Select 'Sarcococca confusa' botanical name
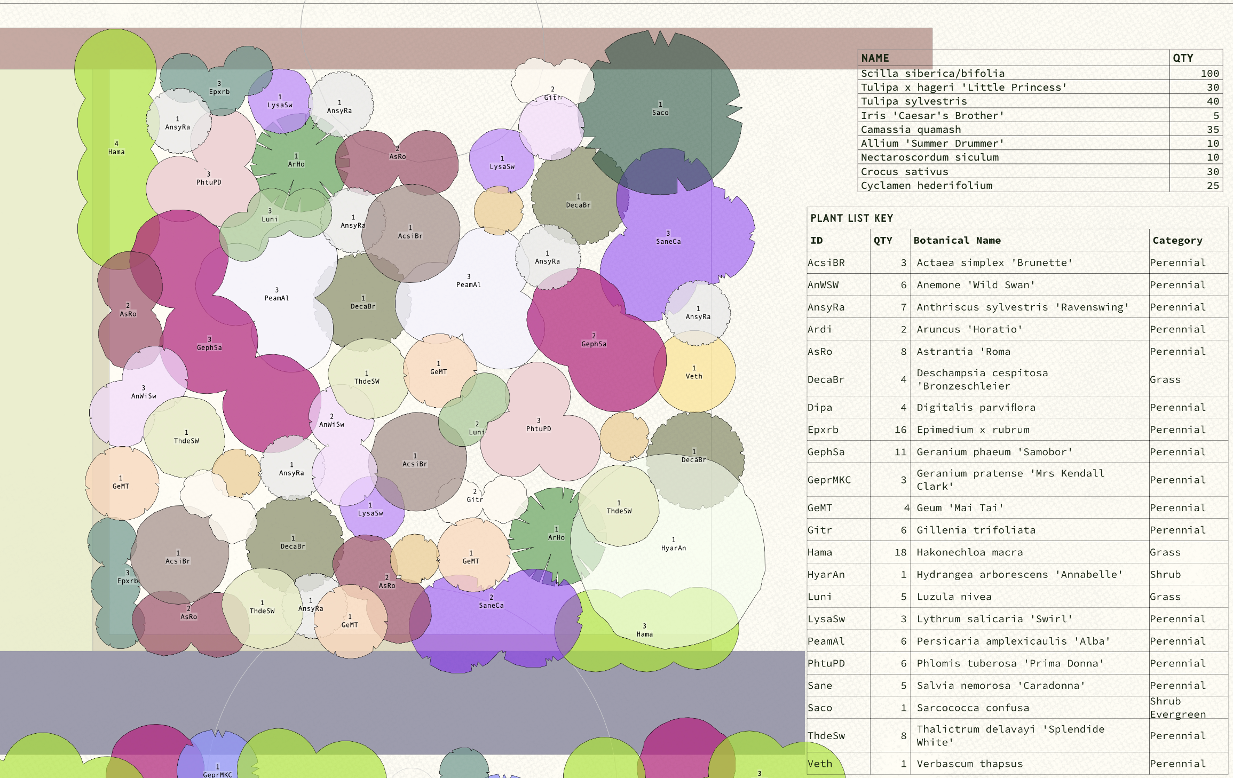 tap(973, 708)
